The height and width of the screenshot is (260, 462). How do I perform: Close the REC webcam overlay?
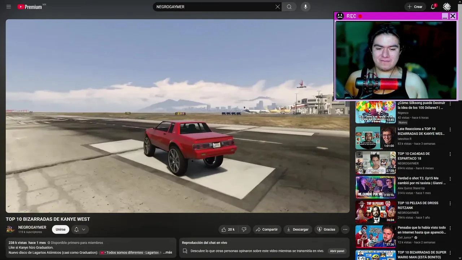coord(453,16)
